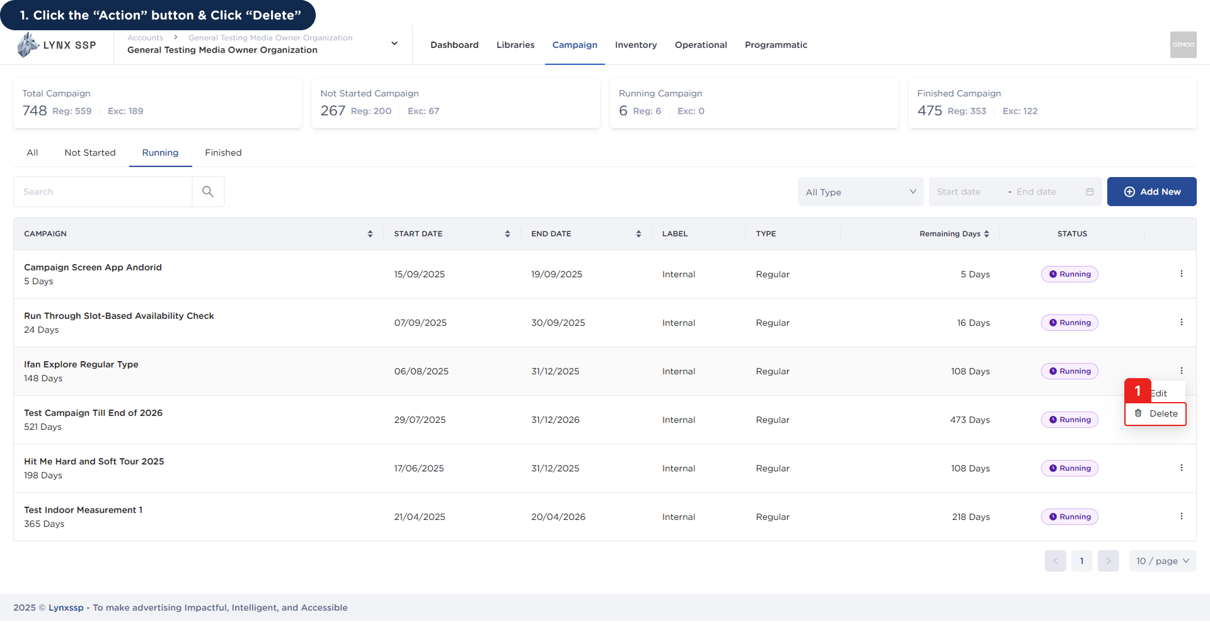Open the All Type dropdown
The height and width of the screenshot is (622, 1210).
coord(860,192)
